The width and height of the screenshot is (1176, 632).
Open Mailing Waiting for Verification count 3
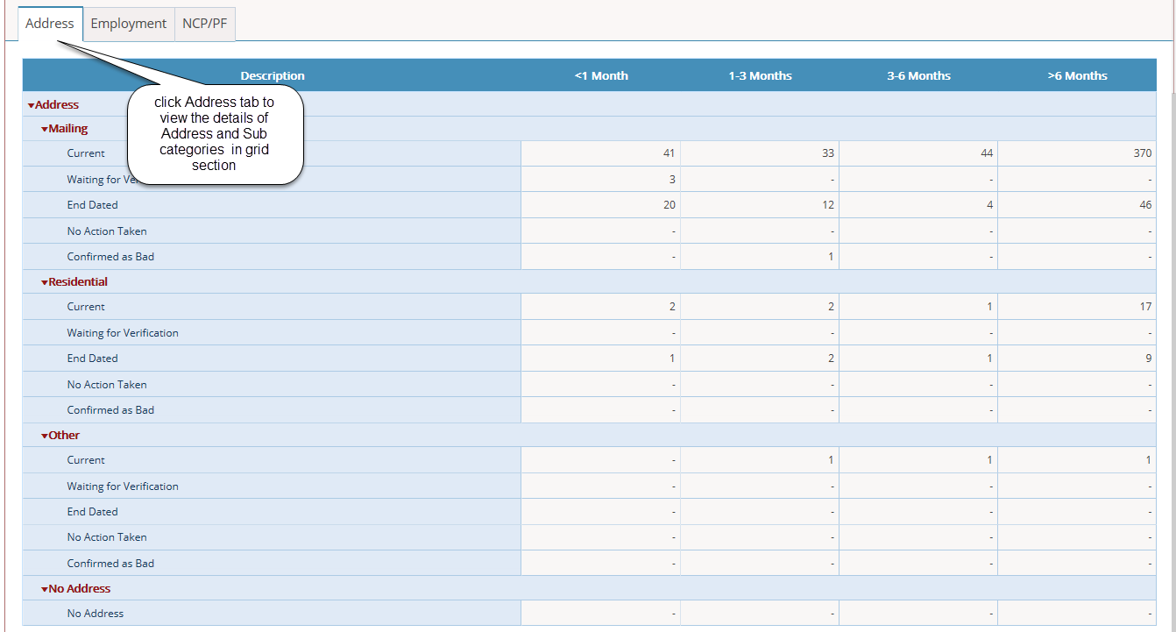click(x=672, y=180)
